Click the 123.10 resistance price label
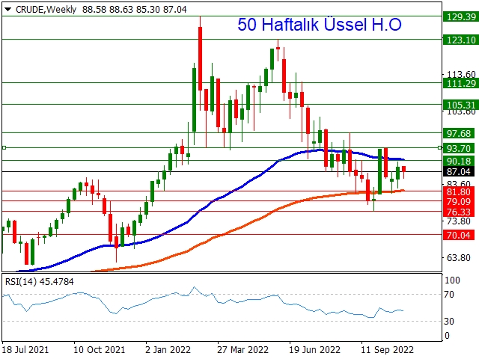Viewport: 479px width, 359px height. [x=461, y=40]
